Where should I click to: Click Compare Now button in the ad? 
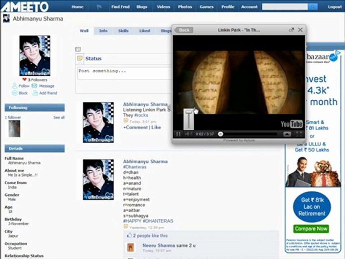(311, 229)
